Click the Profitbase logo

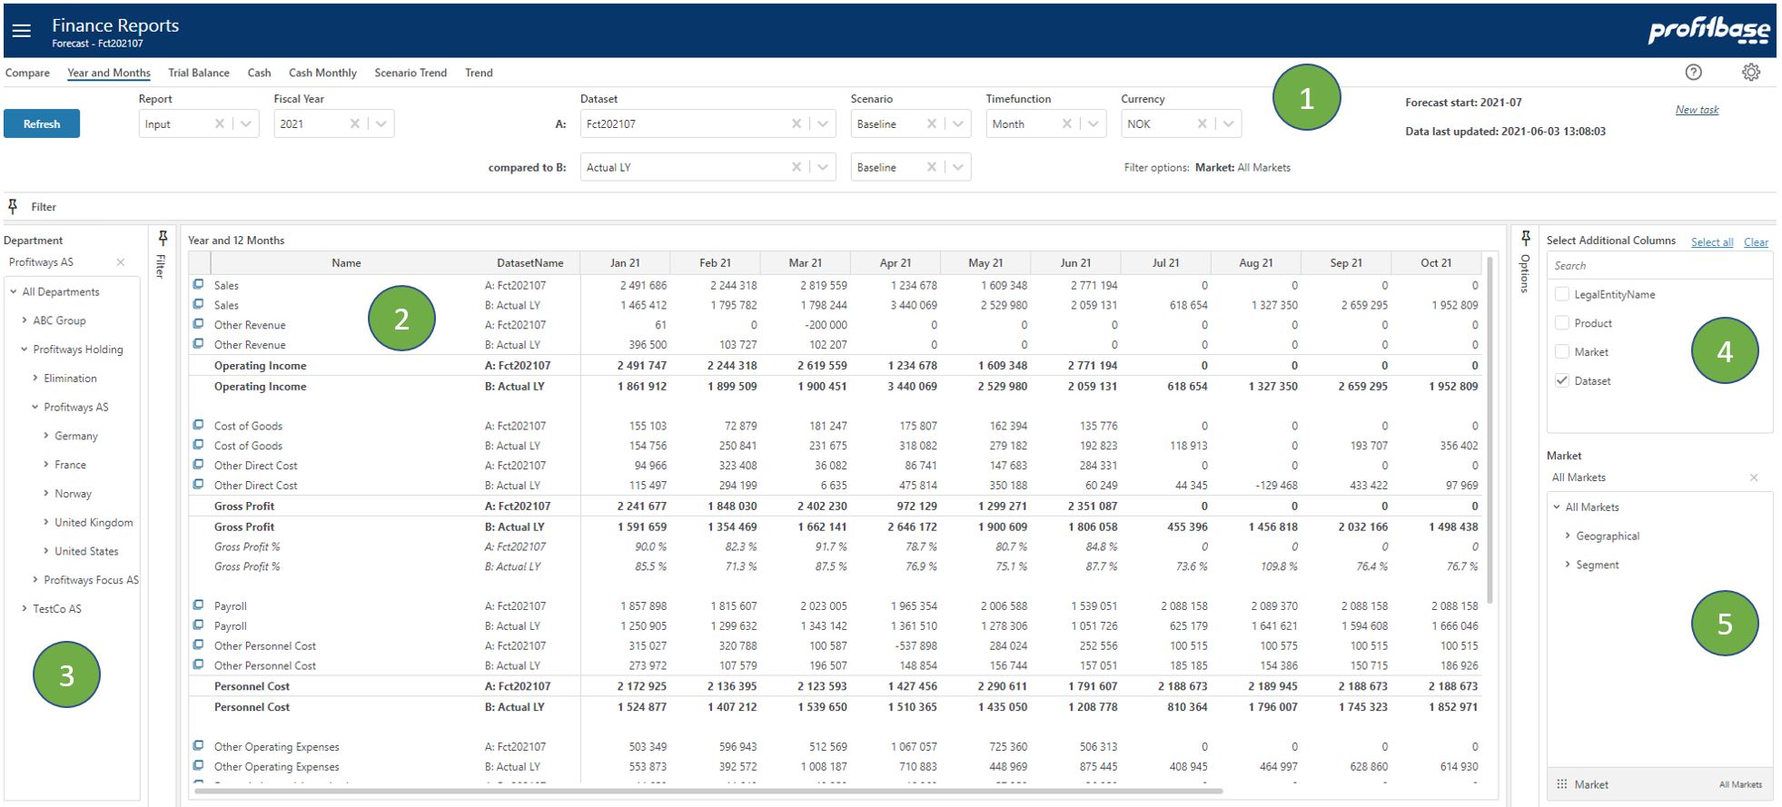tap(1708, 30)
